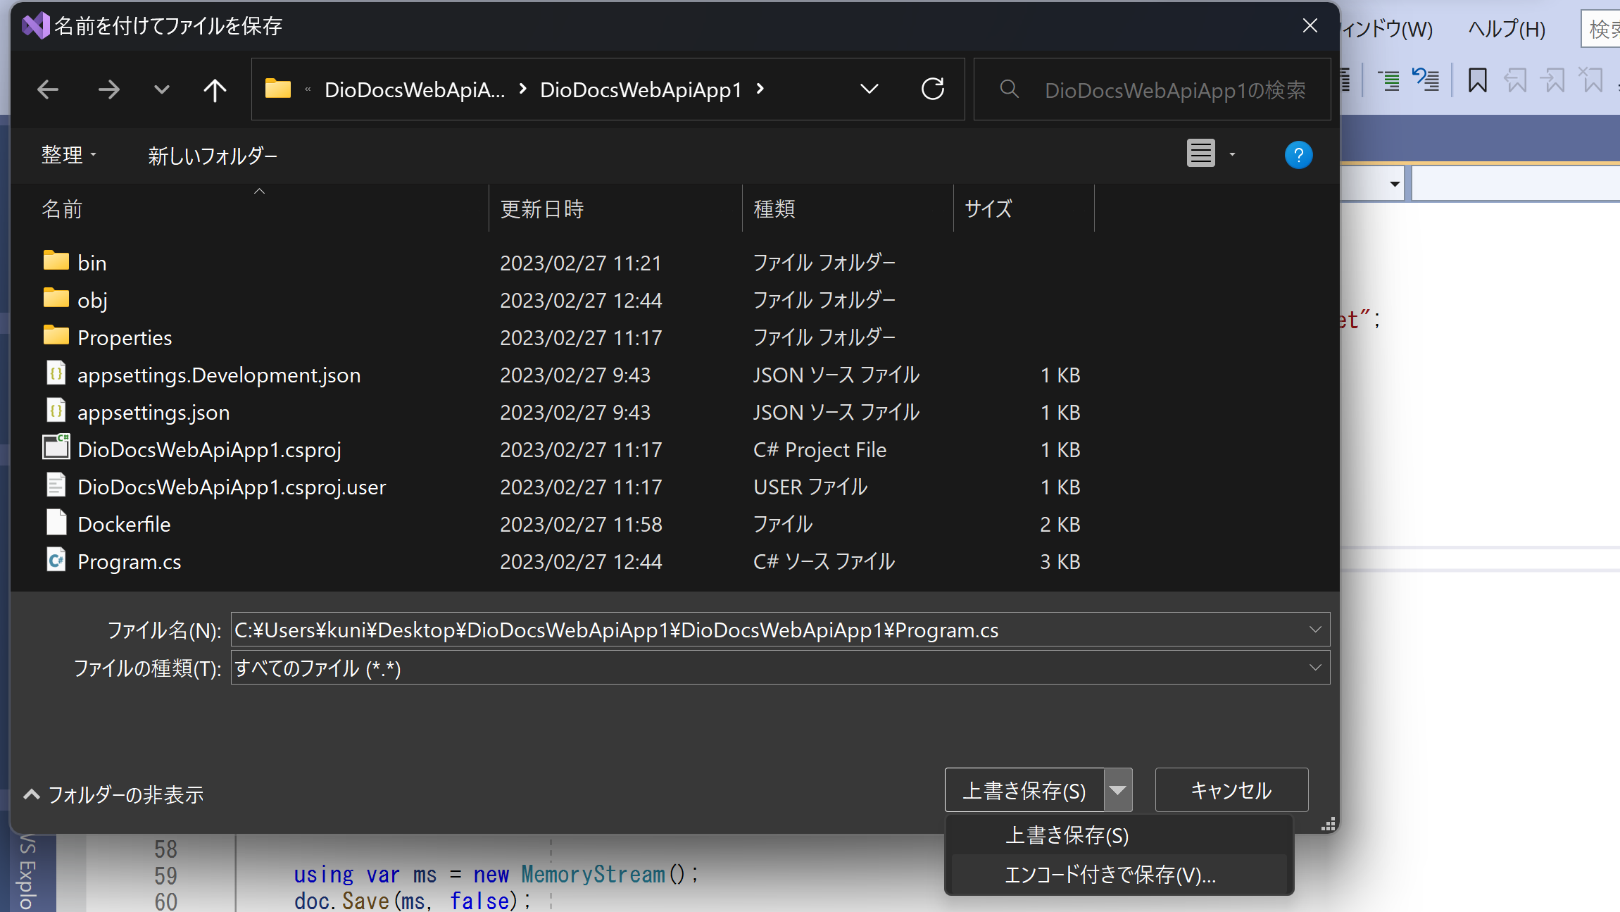The height and width of the screenshot is (912, 1620).
Task: Click the csproj.user file icon
Action: click(56, 485)
